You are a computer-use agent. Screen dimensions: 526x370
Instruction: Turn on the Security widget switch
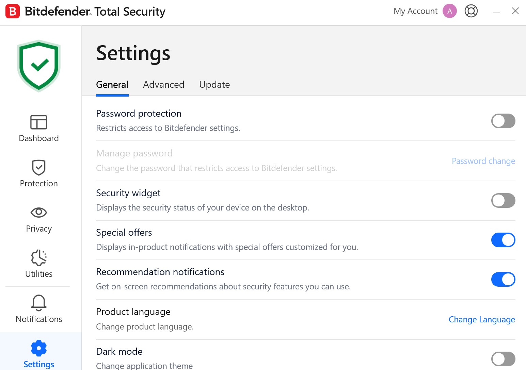(503, 200)
